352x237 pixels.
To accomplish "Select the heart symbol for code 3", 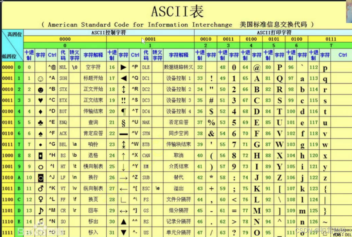I will [40, 100].
